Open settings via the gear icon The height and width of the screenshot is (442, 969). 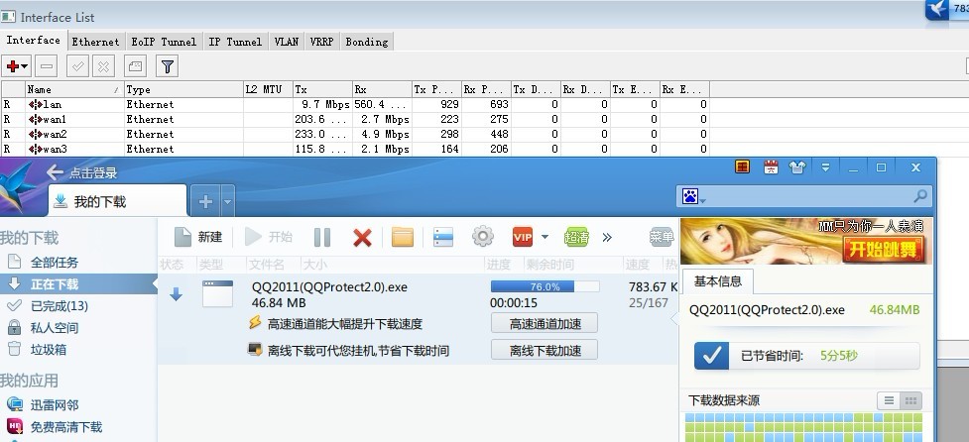coord(483,237)
